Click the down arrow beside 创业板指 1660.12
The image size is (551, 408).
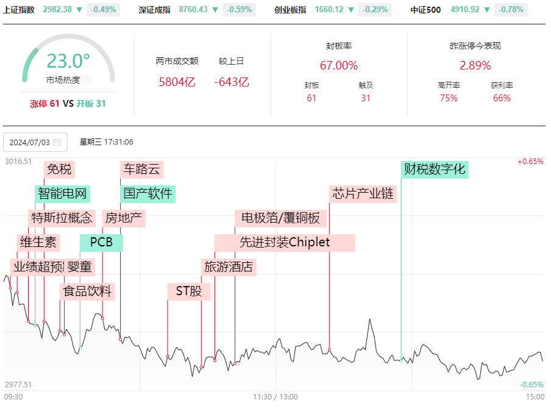351,10
